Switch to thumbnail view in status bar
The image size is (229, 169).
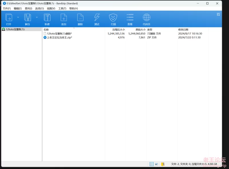(157, 164)
